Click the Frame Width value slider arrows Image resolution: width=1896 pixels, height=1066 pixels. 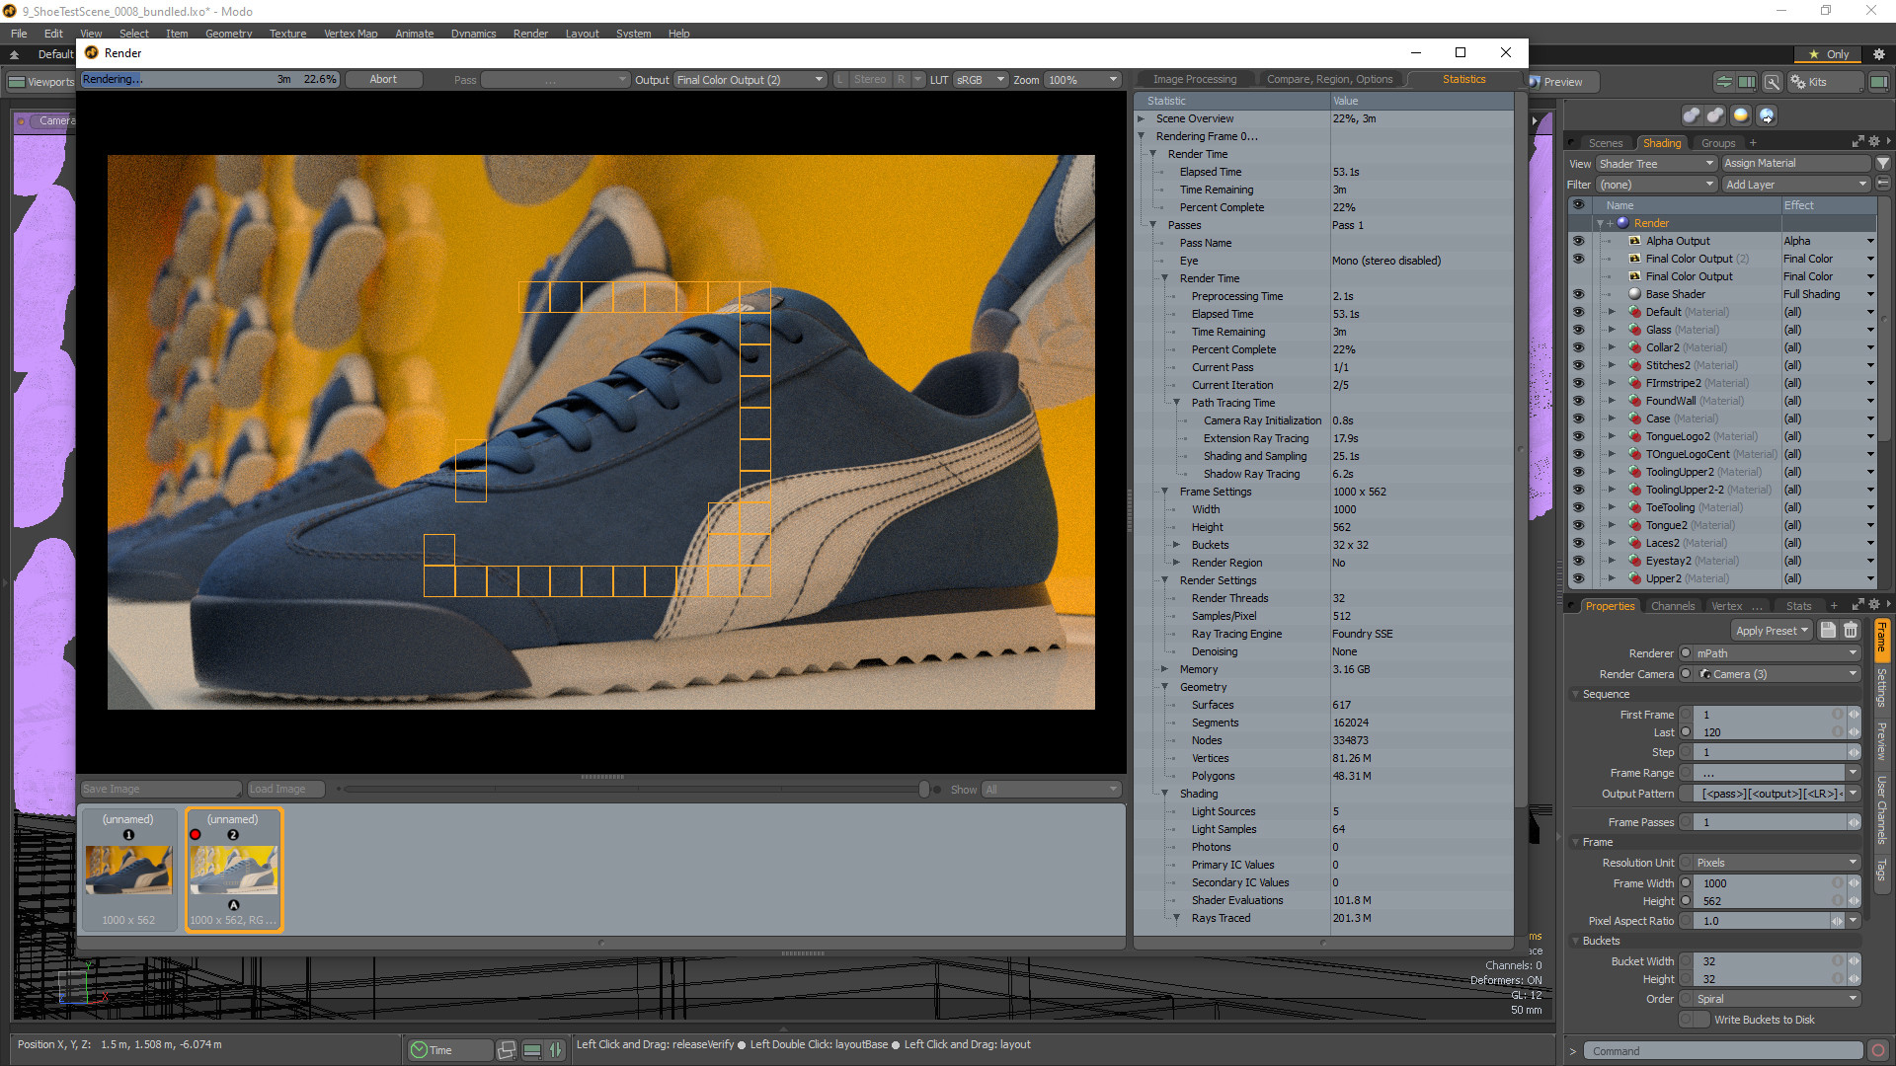point(1854,883)
